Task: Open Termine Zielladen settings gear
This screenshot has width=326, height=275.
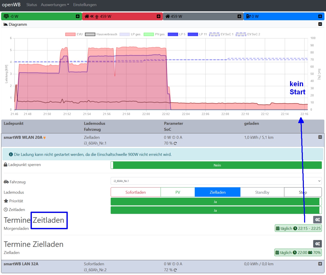Action: pyautogui.click(x=317, y=244)
